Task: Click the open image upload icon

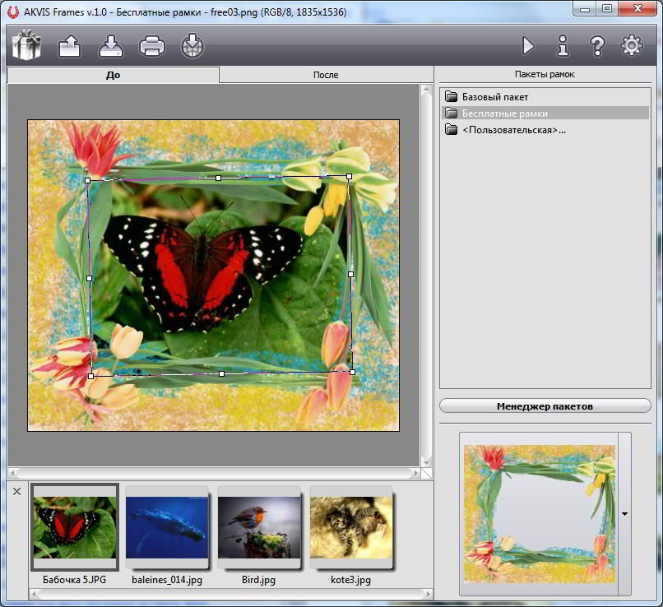Action: pos(69,46)
